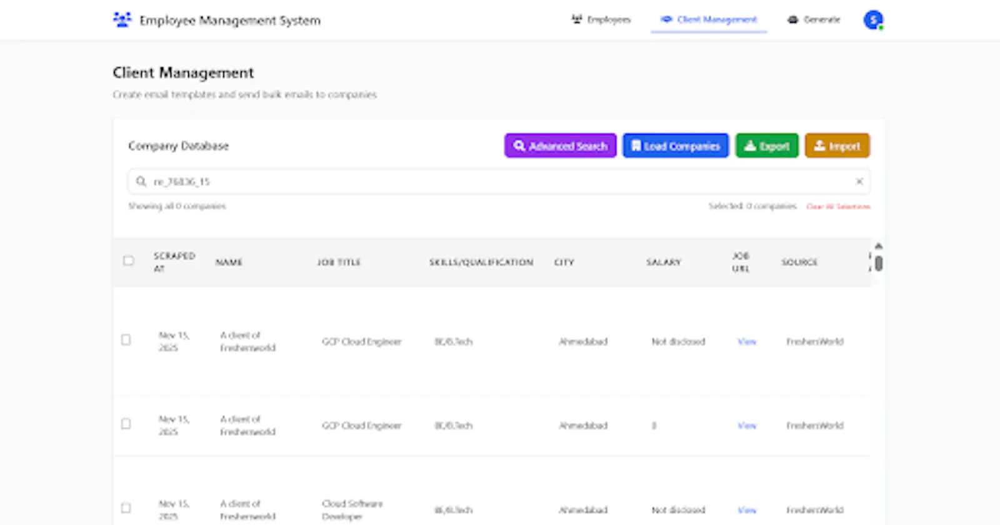This screenshot has height=525, width=1000.
Task: Click Advanced Search button
Action: point(561,145)
